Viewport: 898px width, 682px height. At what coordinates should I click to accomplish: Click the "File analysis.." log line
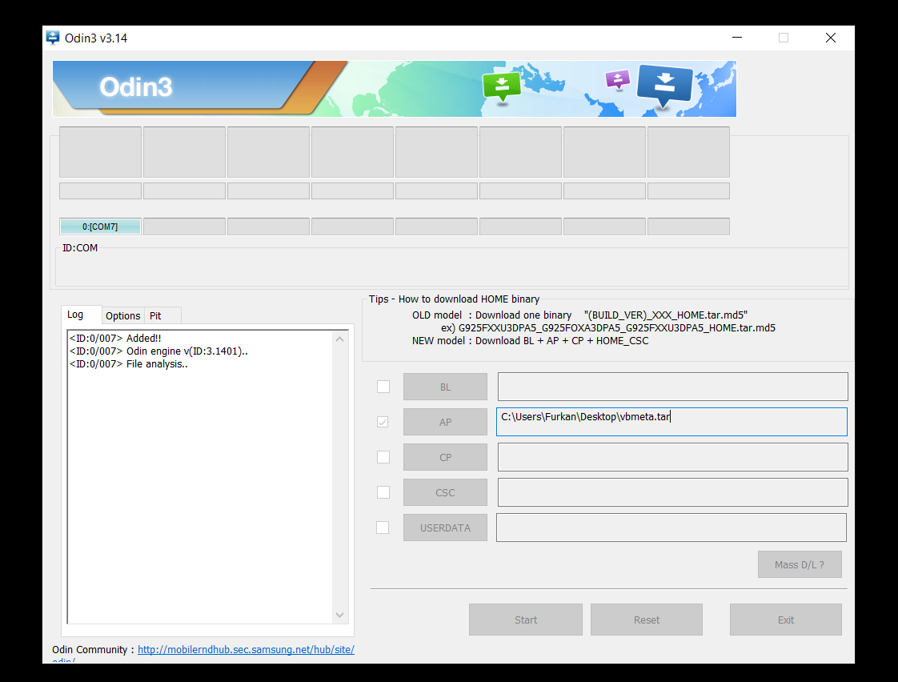click(x=128, y=364)
